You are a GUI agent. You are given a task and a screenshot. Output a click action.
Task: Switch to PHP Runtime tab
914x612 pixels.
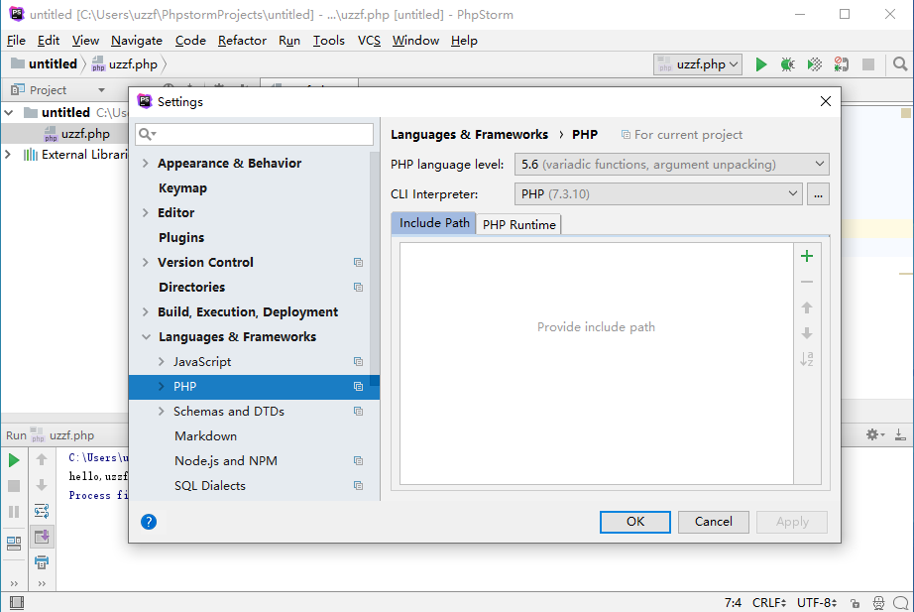(518, 224)
